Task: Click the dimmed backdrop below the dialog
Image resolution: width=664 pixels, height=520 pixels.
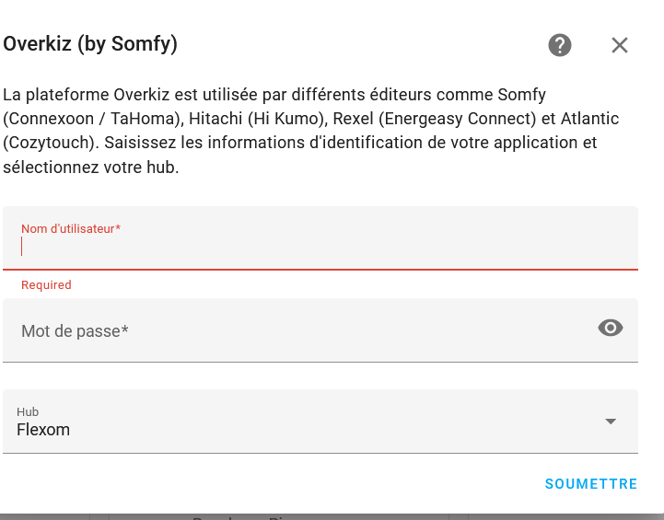Action: [x=332, y=516]
